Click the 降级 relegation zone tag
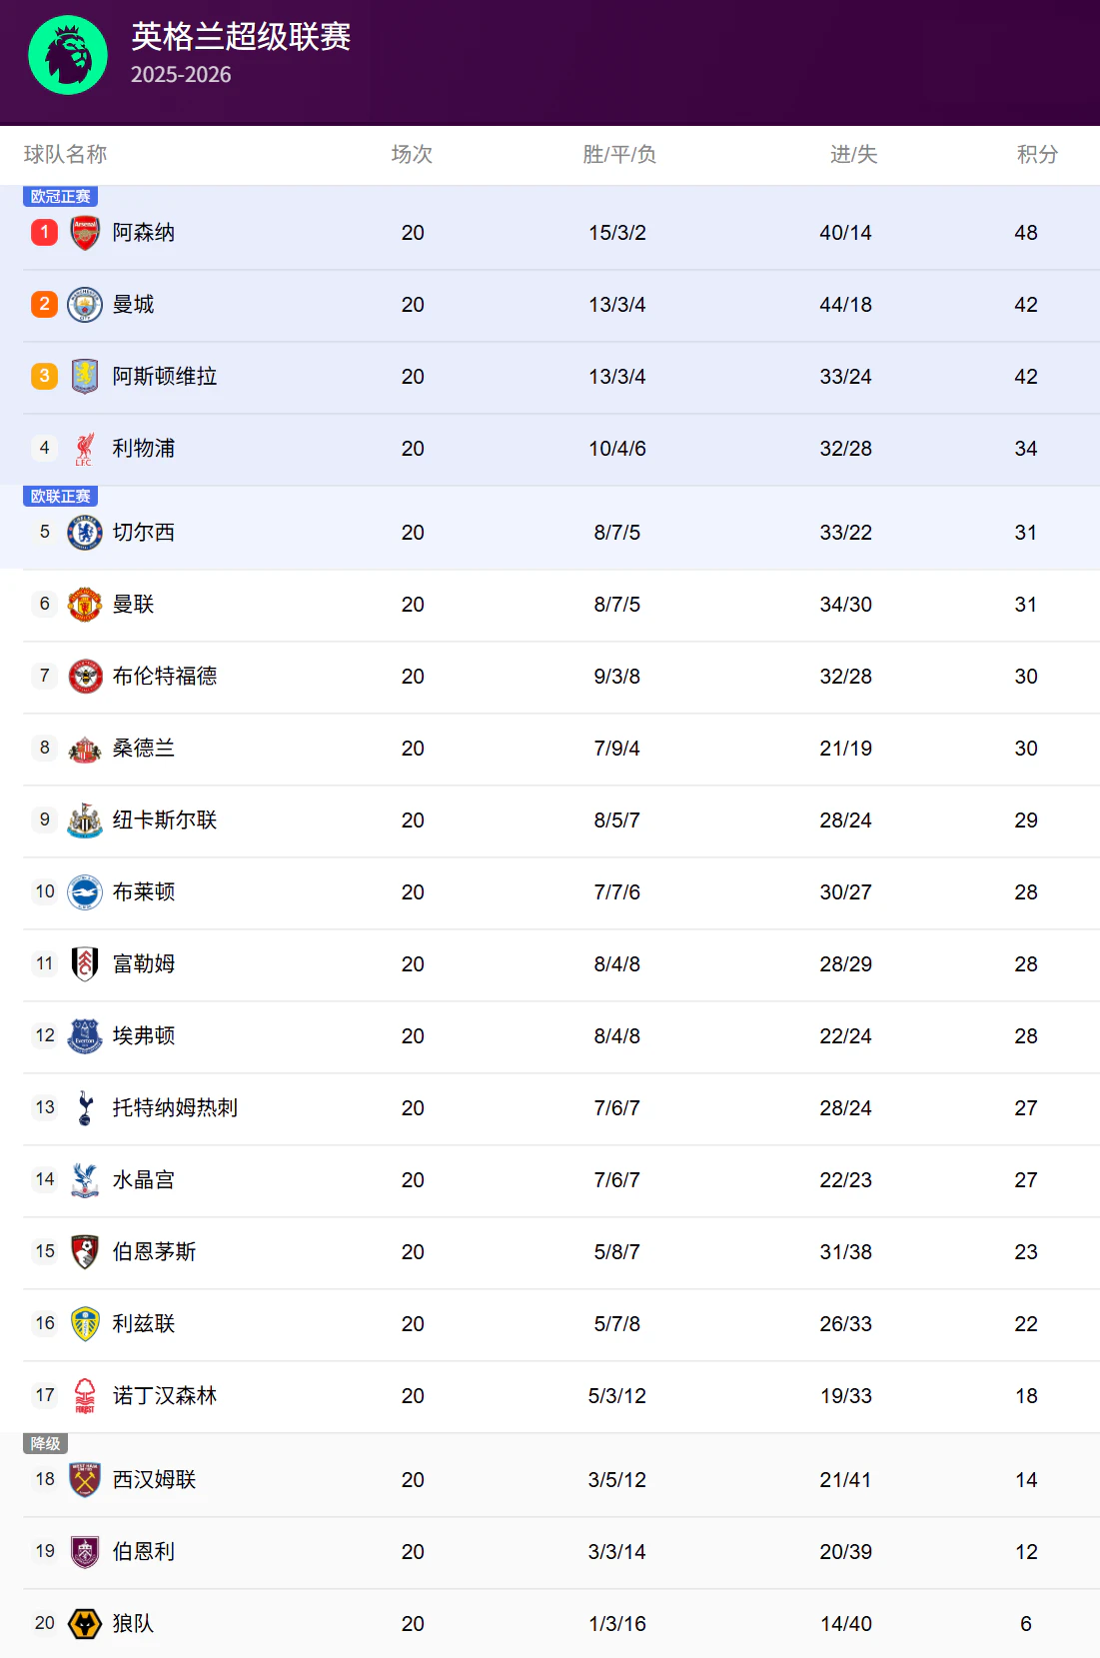1100x1658 pixels. [x=45, y=1444]
